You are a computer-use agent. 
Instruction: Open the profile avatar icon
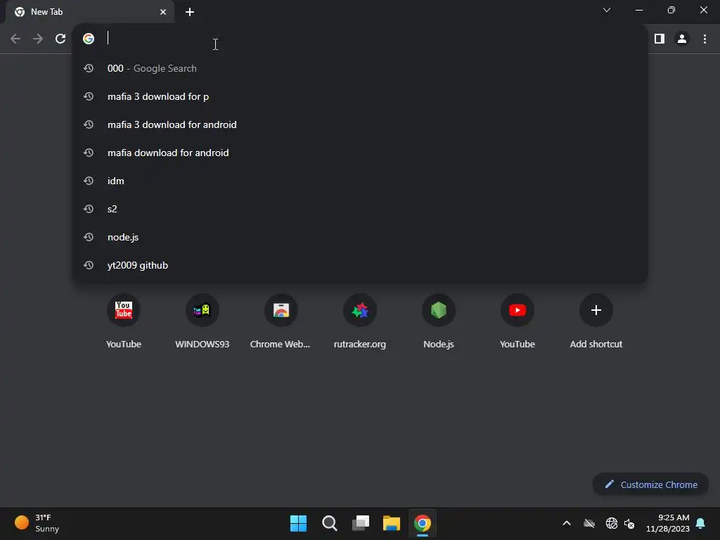[x=682, y=39]
